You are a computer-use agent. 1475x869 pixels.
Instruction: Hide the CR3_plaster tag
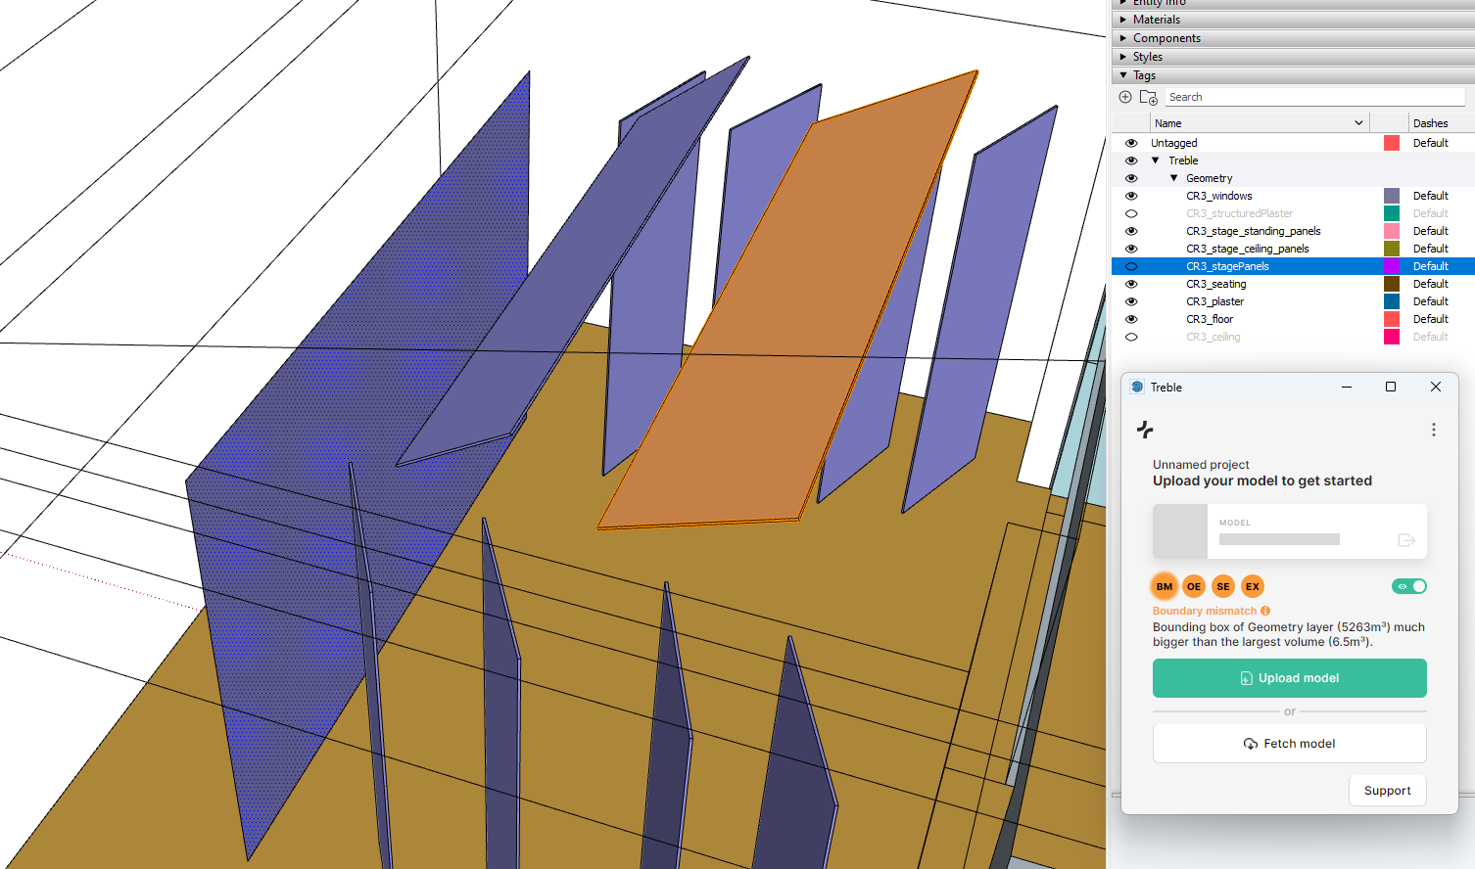1131,301
